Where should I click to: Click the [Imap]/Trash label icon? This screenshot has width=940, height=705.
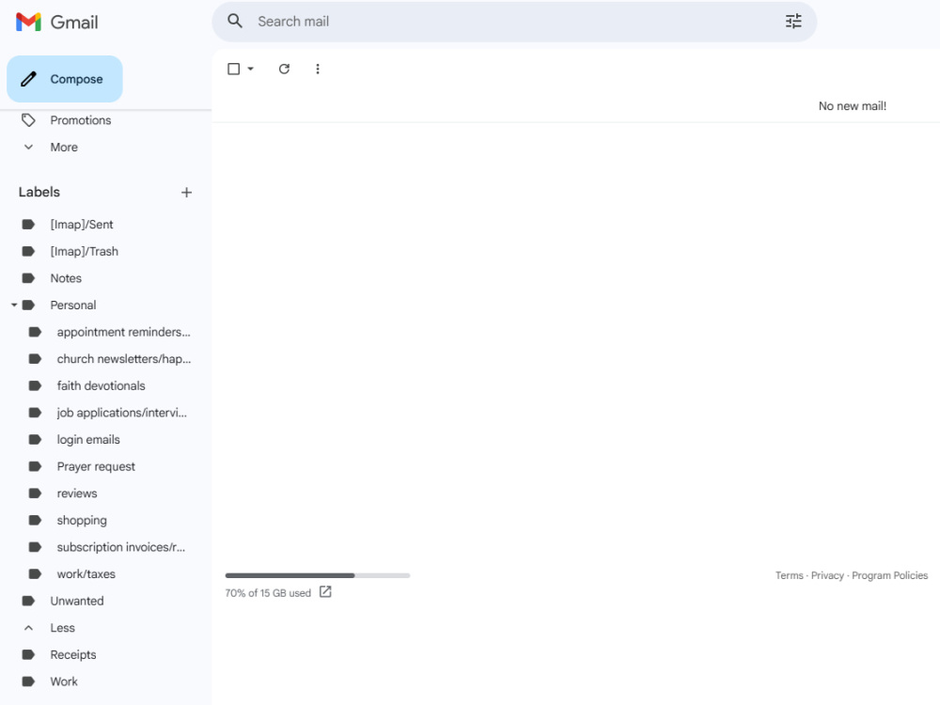28,252
